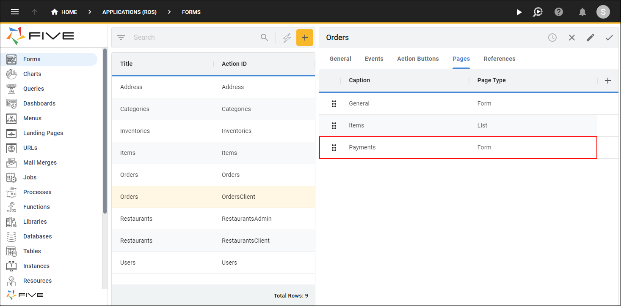Go to APPLICATIONS (ROS) breadcrumb
This screenshot has height=306, width=621.
coord(130,12)
